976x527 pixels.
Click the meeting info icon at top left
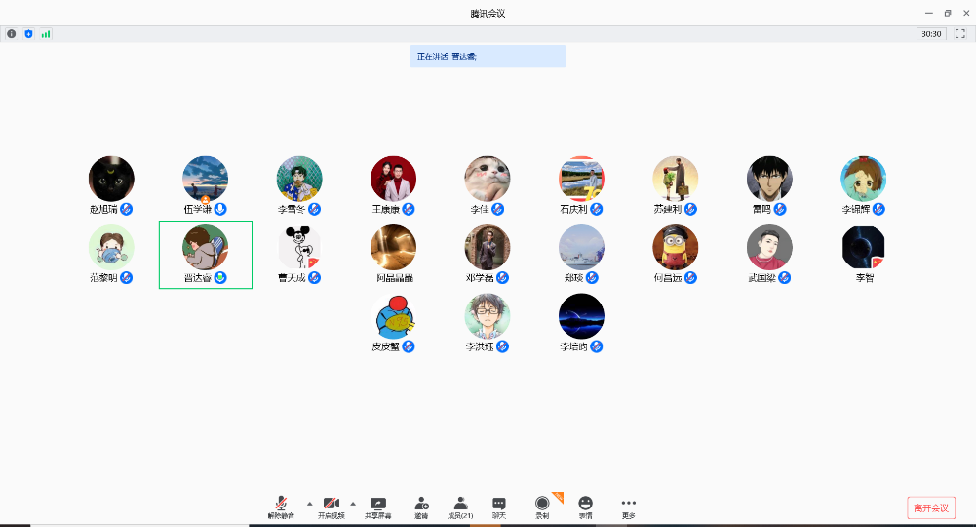(x=12, y=33)
